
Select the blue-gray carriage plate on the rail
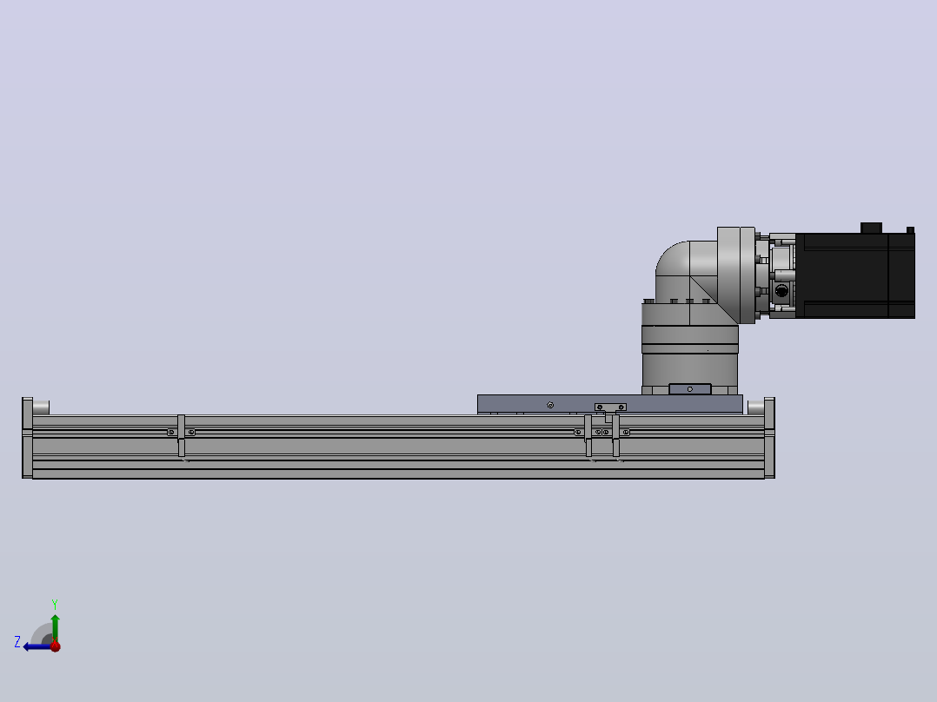(x=609, y=404)
